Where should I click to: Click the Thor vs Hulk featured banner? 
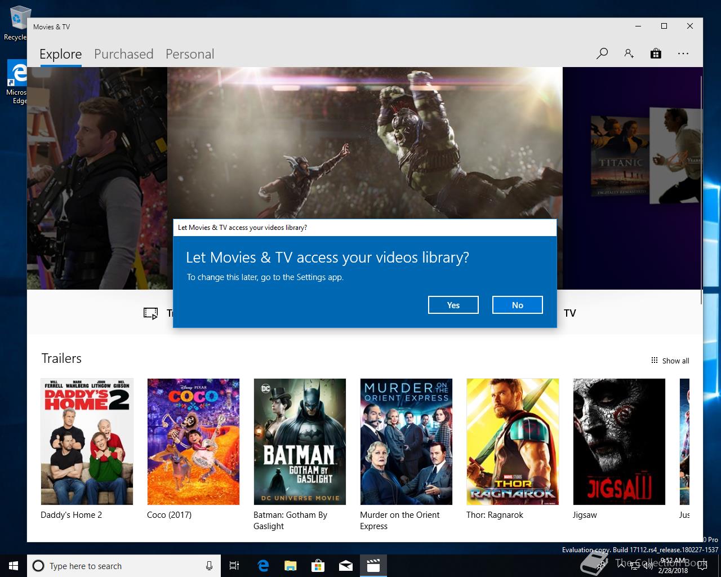pos(365,144)
